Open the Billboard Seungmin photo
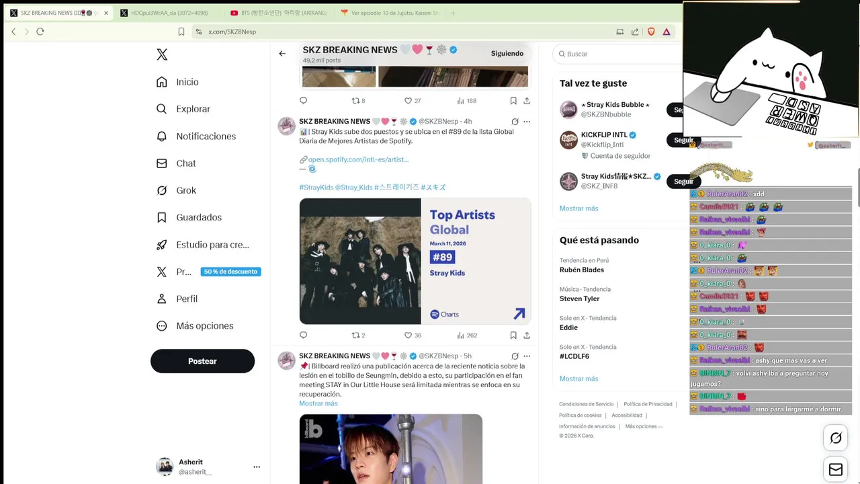The width and height of the screenshot is (860, 484). (391, 449)
